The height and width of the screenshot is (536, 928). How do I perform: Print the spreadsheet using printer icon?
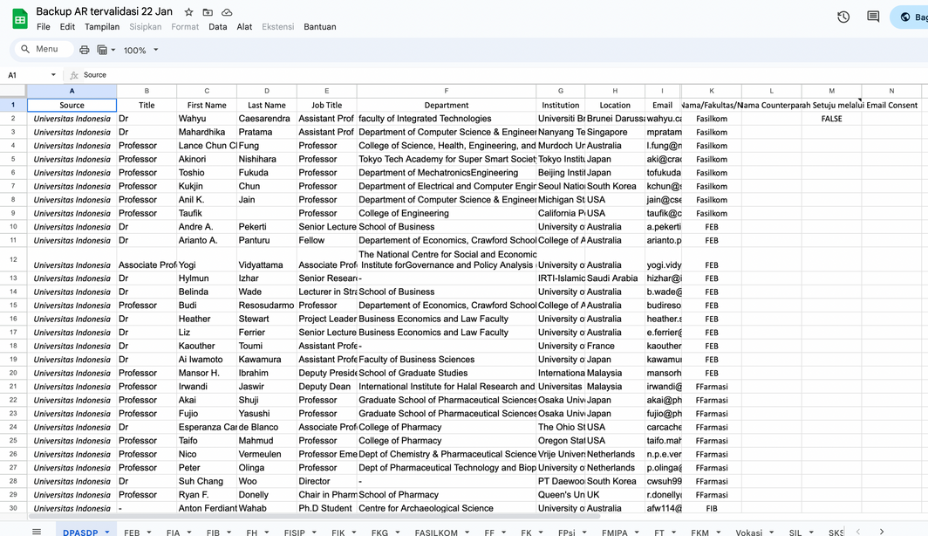85,50
